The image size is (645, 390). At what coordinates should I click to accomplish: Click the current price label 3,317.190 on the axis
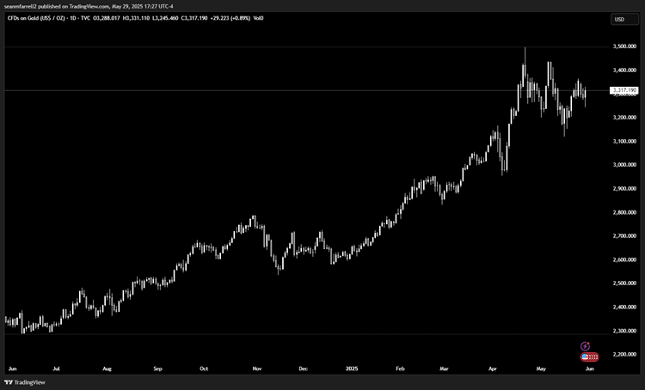click(624, 90)
